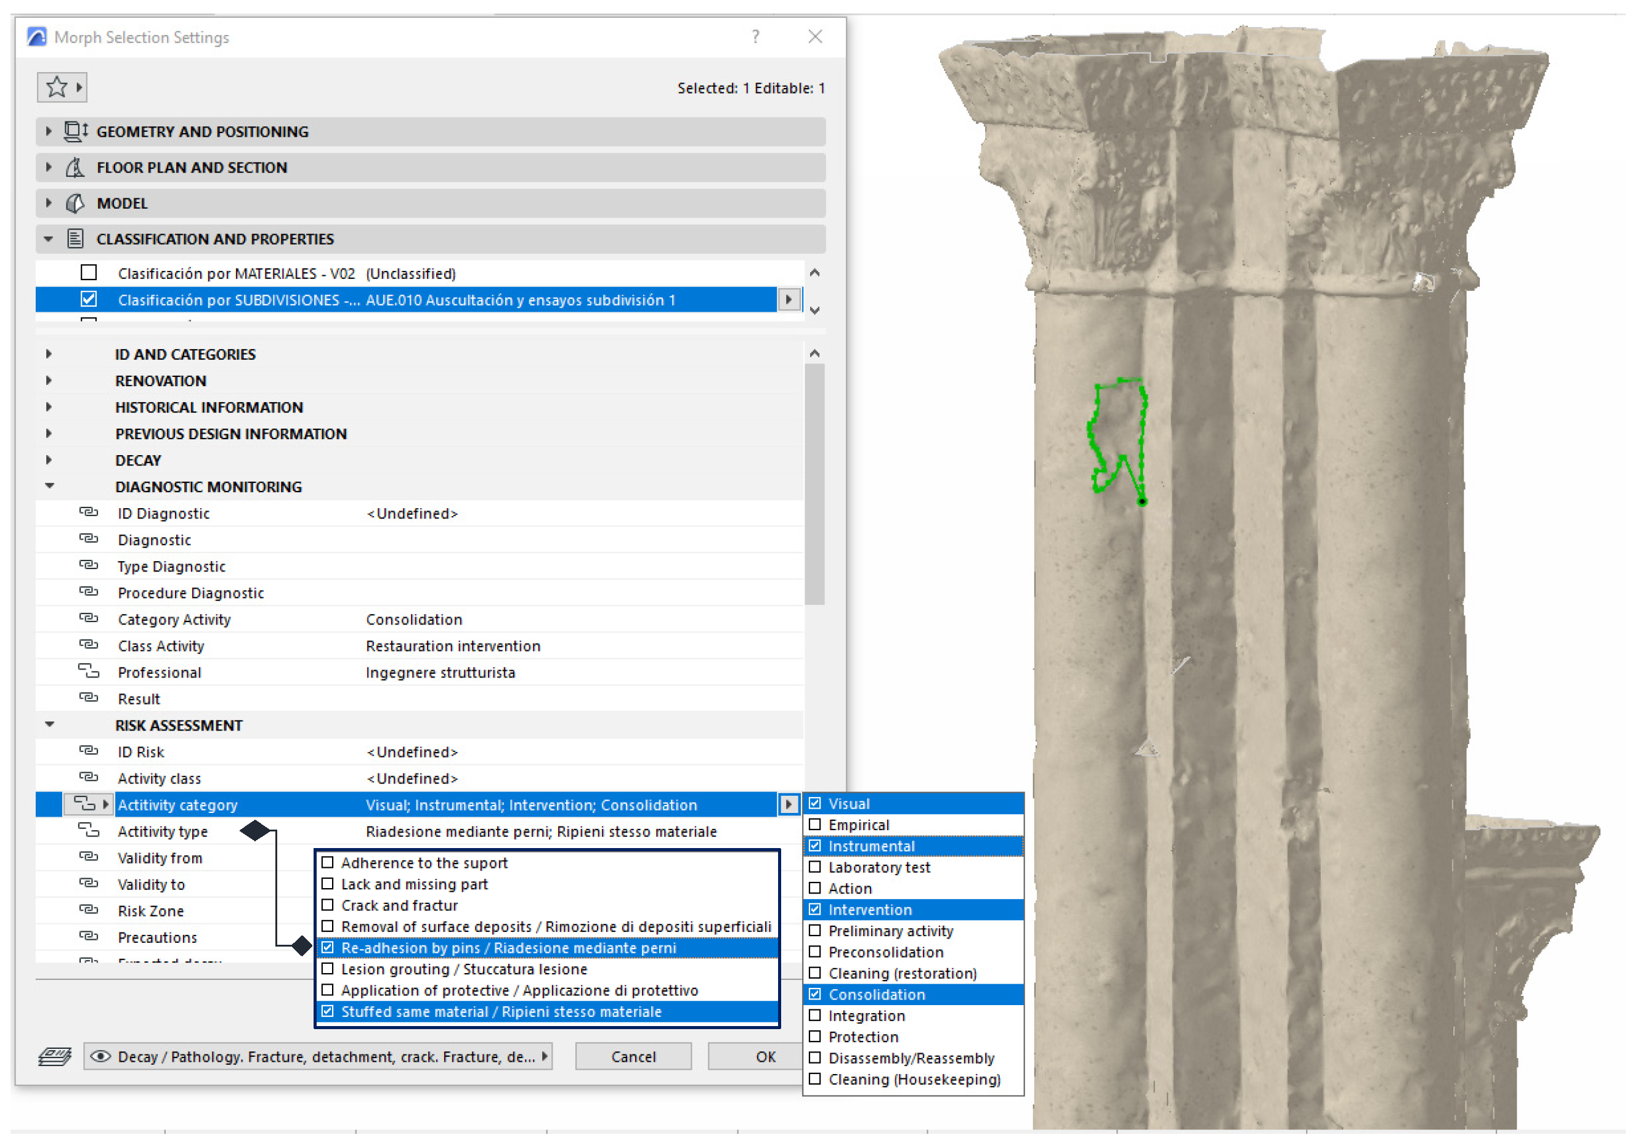Check the Empirical option

(814, 825)
